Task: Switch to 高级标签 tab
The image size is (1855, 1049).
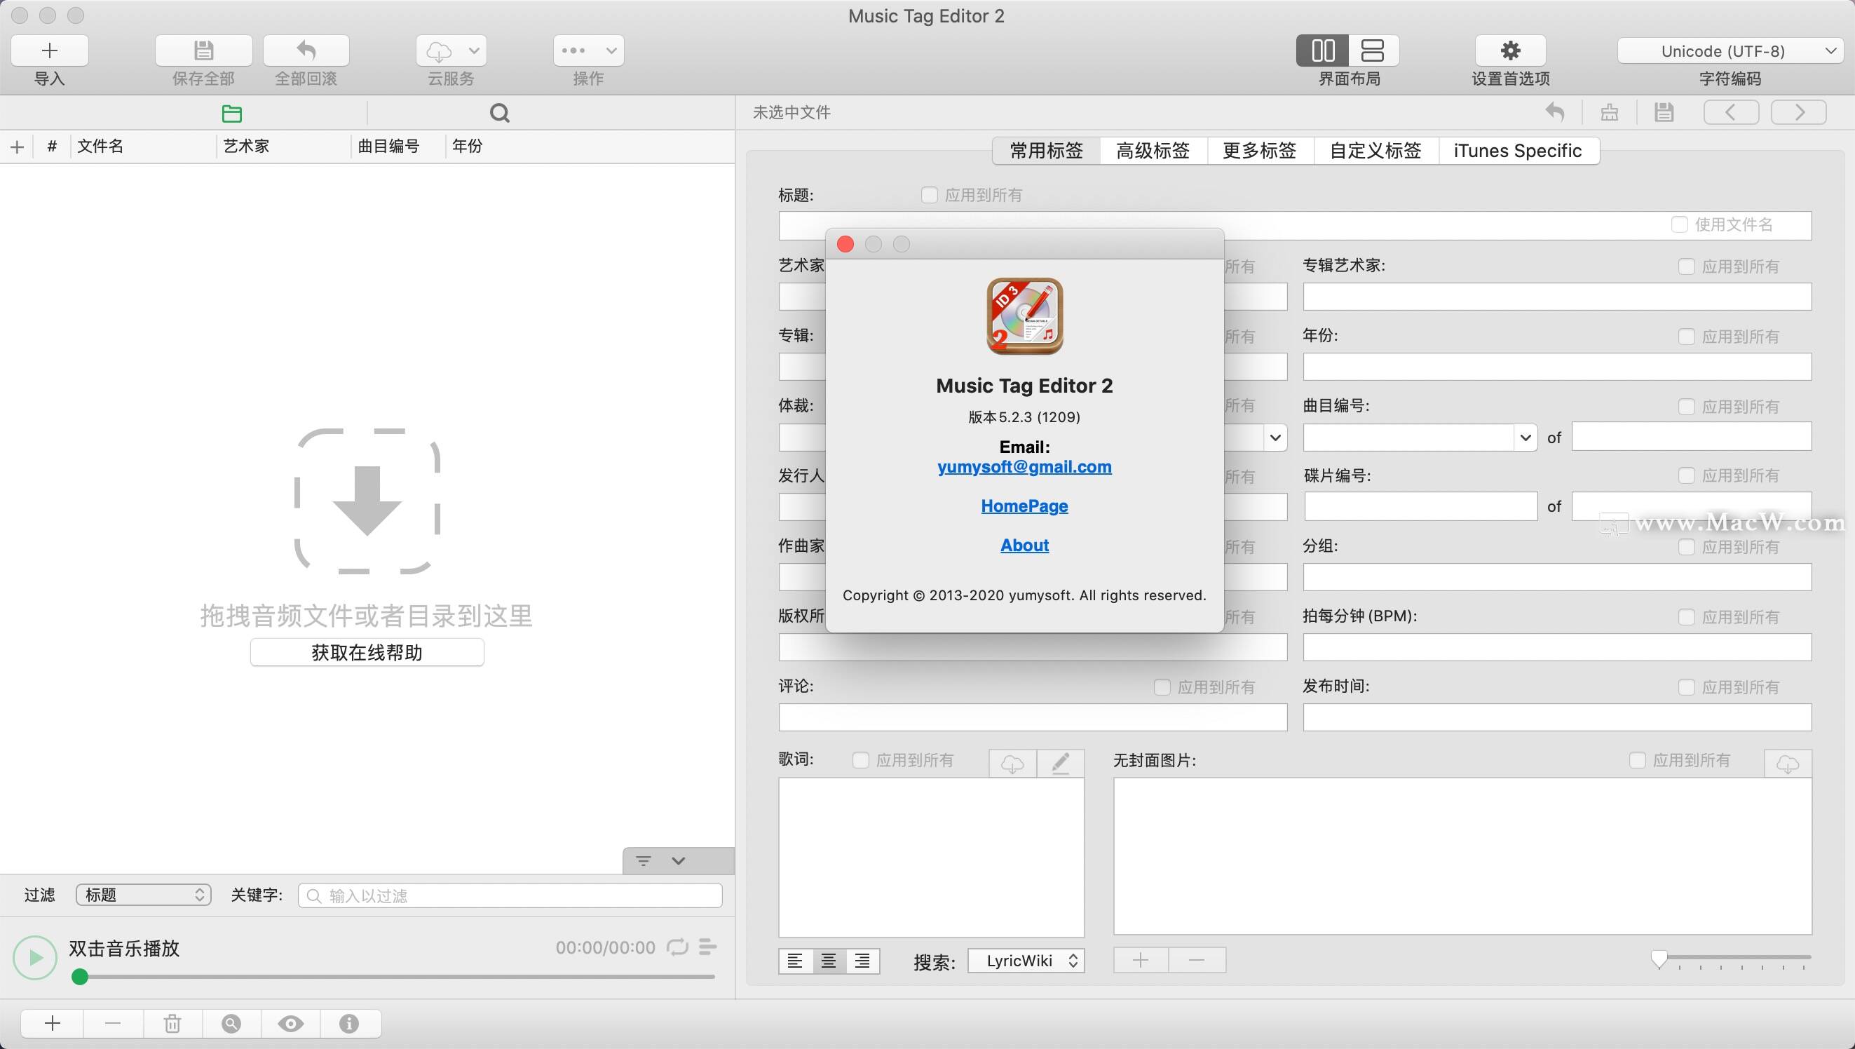Action: [1153, 151]
